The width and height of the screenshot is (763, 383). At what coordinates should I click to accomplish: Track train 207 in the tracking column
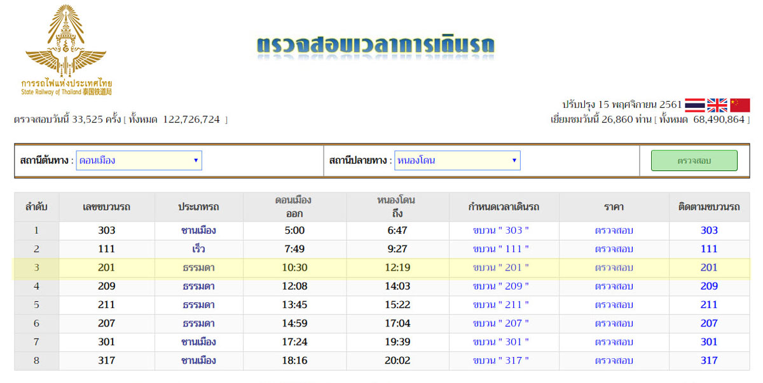tap(709, 323)
